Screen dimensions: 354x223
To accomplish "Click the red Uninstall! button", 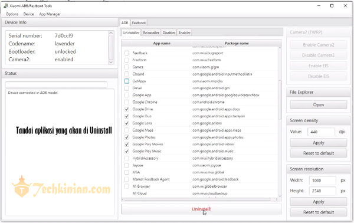I will [x=201, y=209].
